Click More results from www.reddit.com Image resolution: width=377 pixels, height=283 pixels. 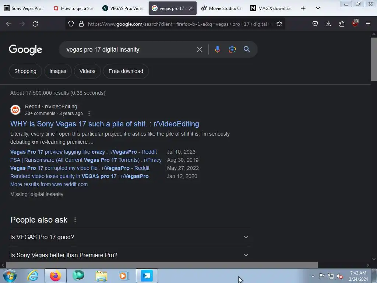pyautogui.click(x=49, y=184)
